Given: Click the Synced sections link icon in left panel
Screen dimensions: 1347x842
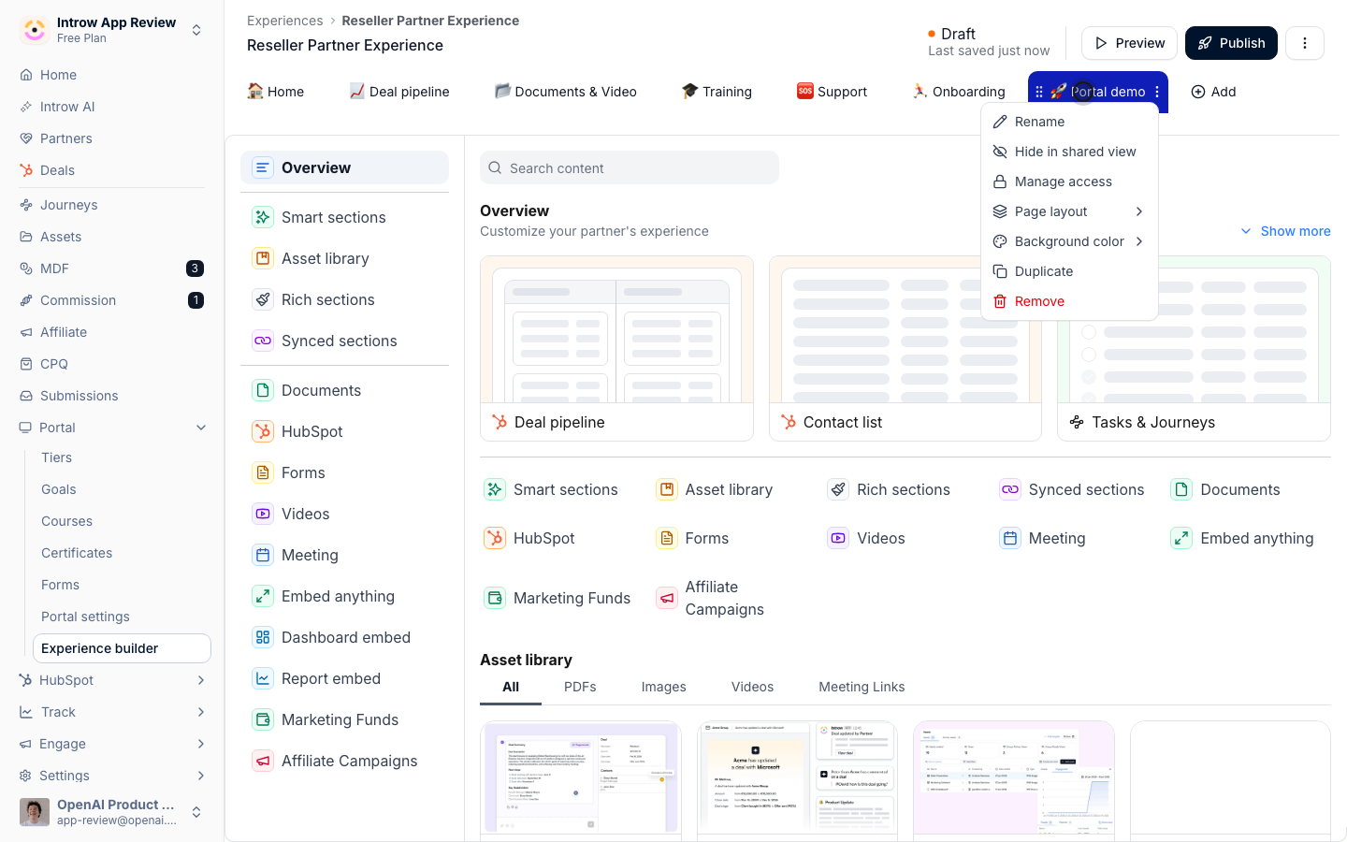Looking at the screenshot, I should pos(263,341).
